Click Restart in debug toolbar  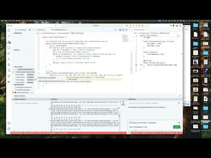coord(139,26)
